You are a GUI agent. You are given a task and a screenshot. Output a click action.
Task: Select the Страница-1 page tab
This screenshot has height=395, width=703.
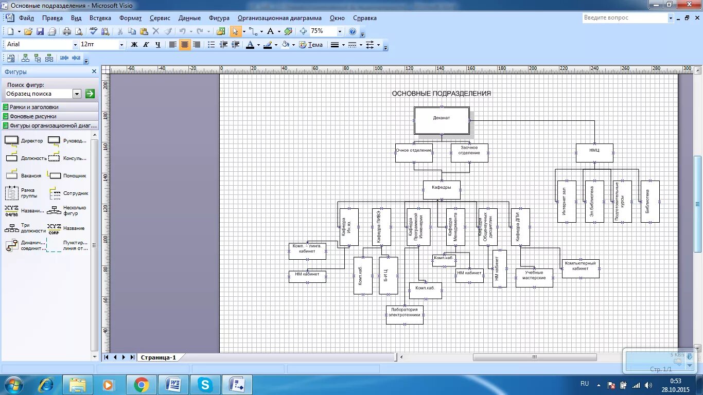pyautogui.click(x=159, y=357)
